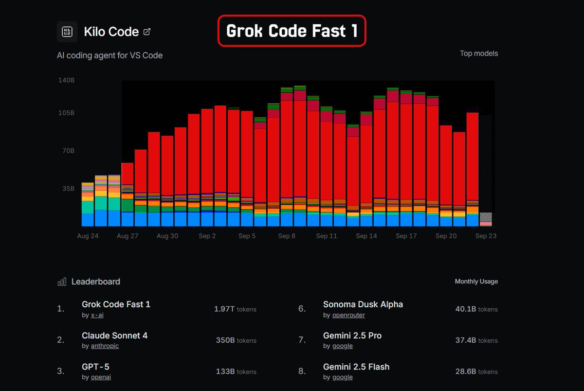
Task: Open the Sonoma Dusk Alpha model entry
Action: [363, 304]
